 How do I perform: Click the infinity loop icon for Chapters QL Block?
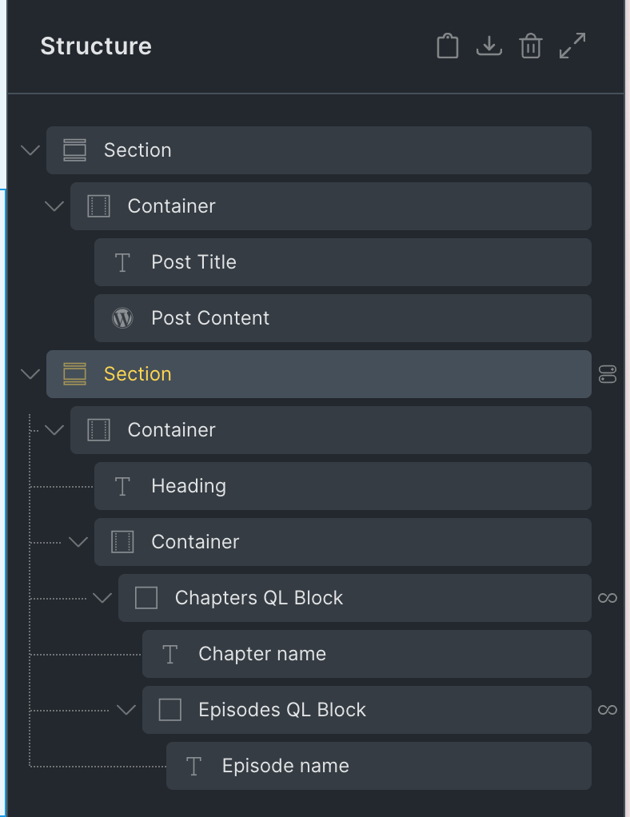pyautogui.click(x=608, y=598)
